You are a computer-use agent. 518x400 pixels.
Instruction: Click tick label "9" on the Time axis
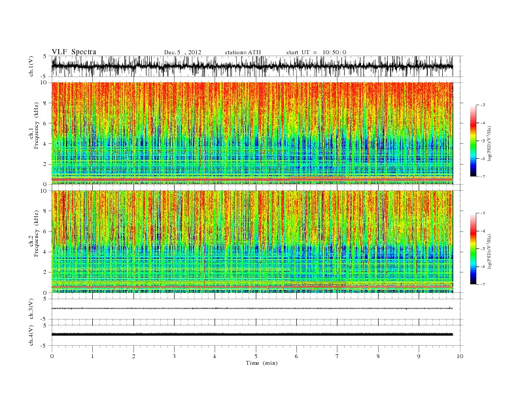click(419, 356)
